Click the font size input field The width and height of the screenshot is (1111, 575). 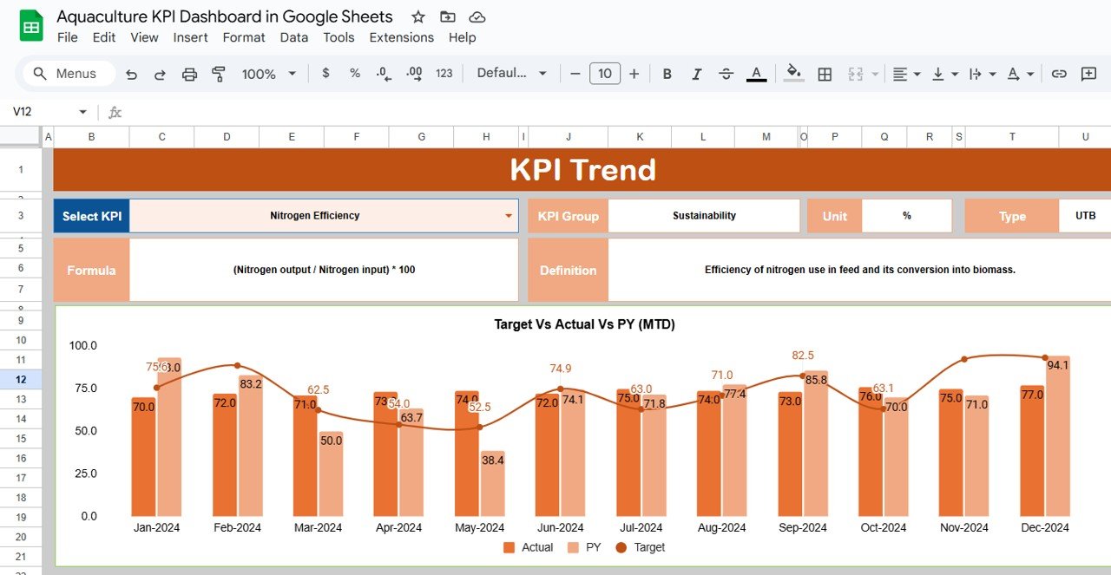tap(605, 74)
